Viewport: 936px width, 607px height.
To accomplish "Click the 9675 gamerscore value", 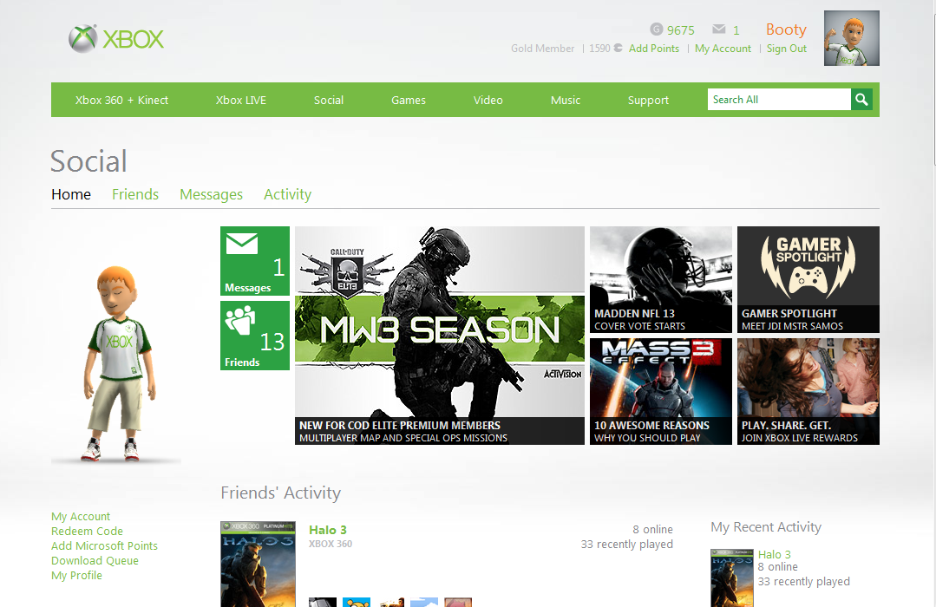I will pyautogui.click(x=680, y=29).
